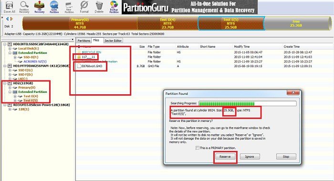
Task: Select the E8760wLK.GHO file entry
Action: click(x=92, y=66)
